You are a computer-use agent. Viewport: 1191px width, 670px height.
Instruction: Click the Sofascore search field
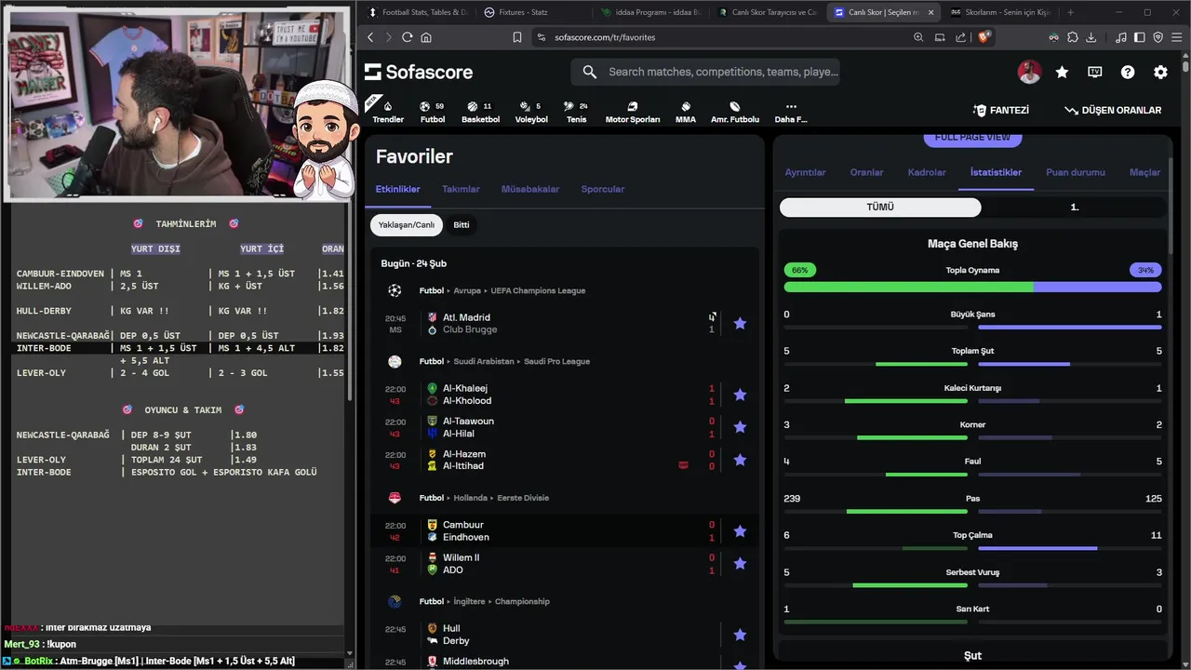click(705, 72)
